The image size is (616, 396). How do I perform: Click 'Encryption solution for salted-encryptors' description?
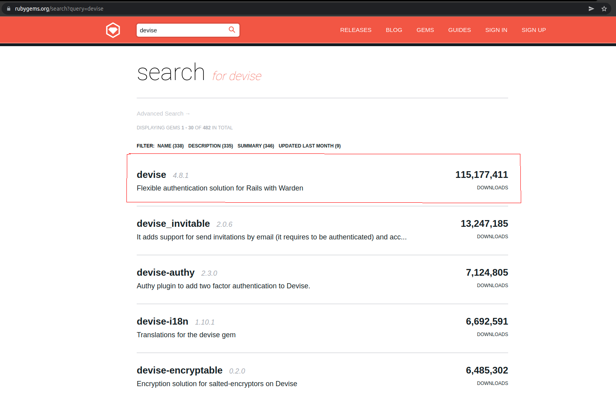coord(217,384)
